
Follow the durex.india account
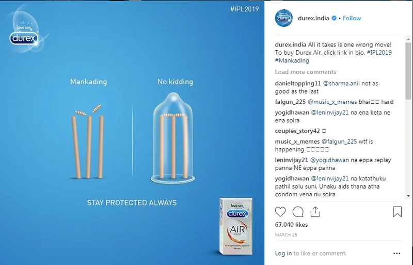click(352, 18)
